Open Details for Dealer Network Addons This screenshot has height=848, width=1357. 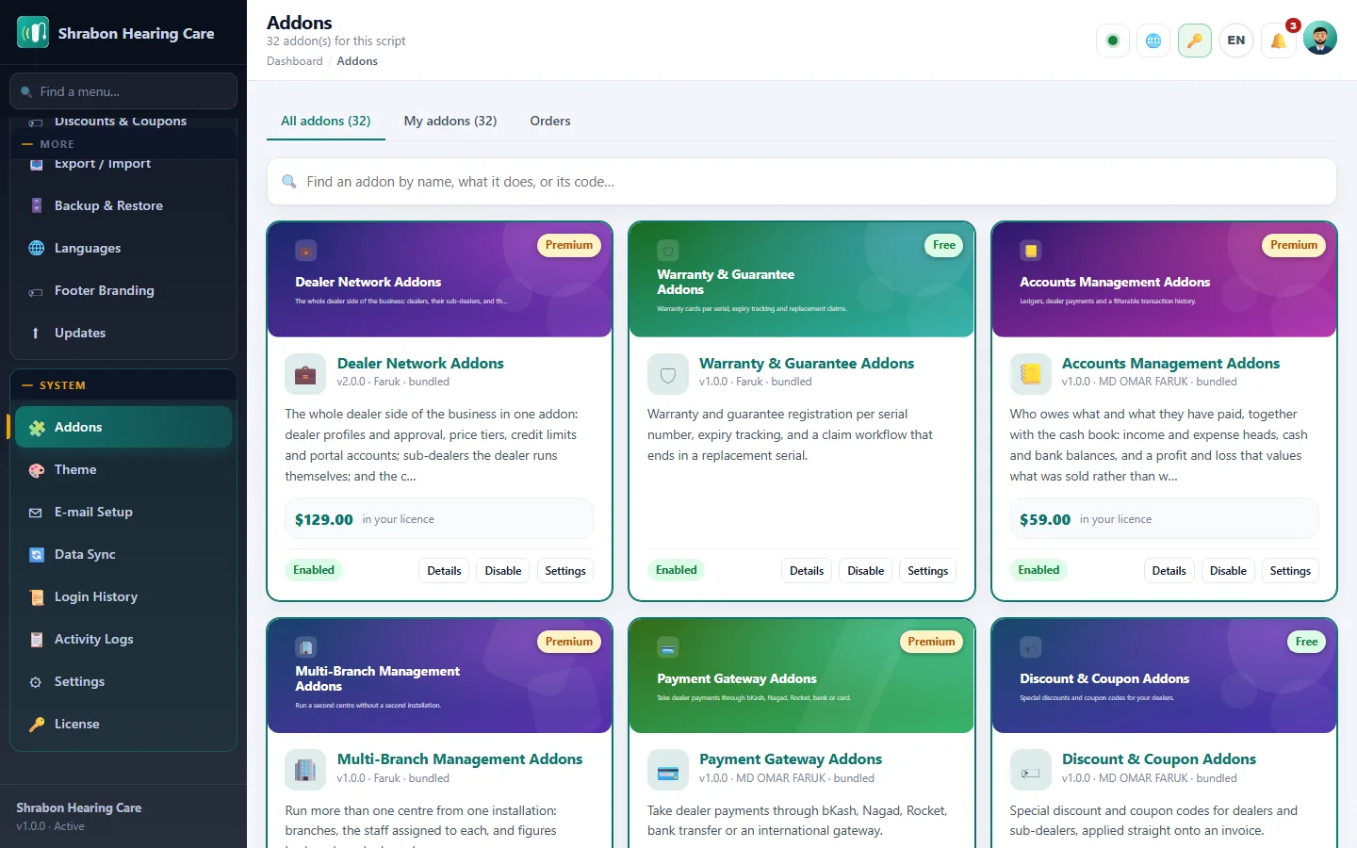pos(444,571)
